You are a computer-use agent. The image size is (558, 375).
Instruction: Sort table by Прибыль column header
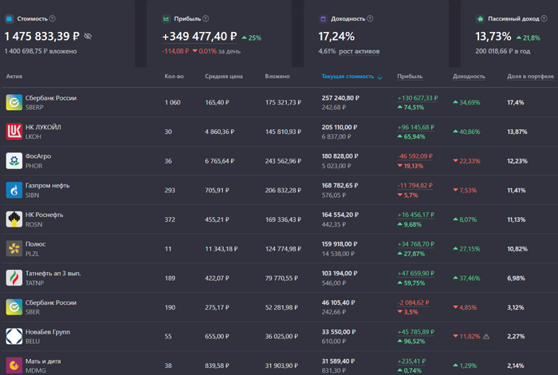409,77
